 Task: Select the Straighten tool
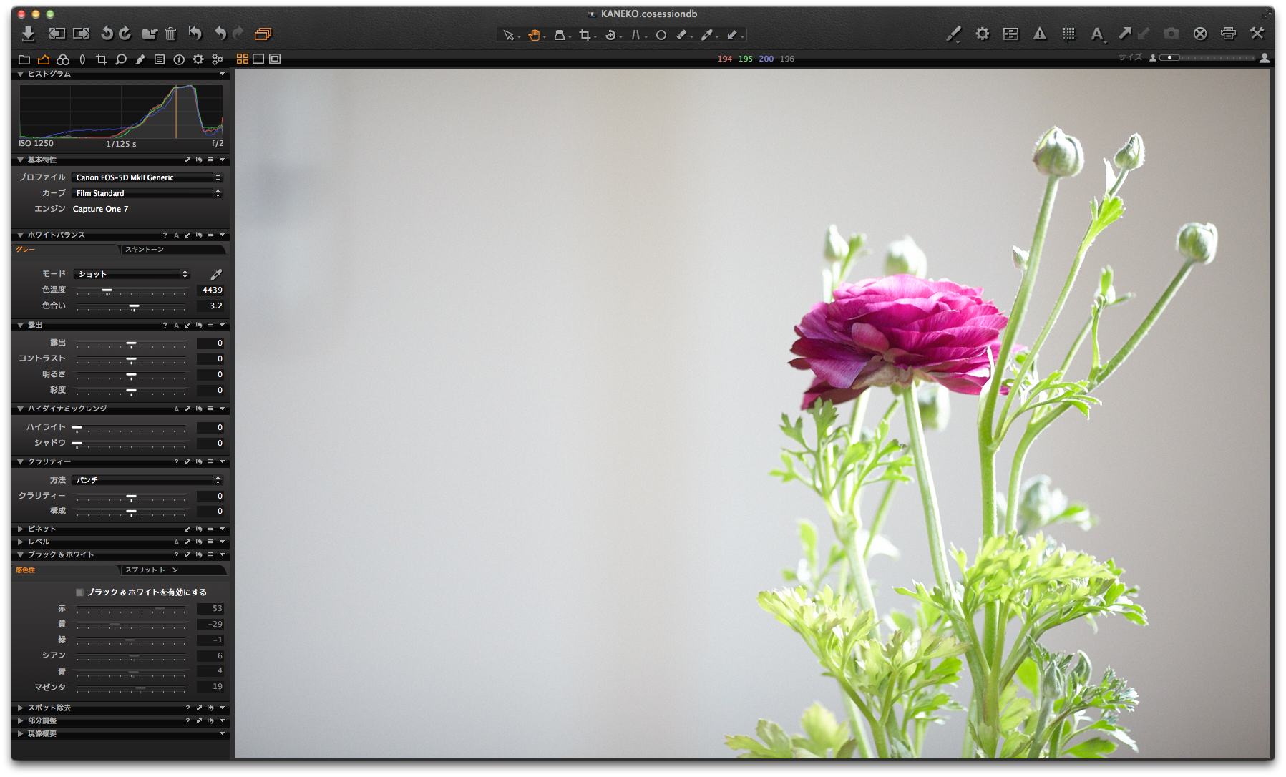click(635, 34)
